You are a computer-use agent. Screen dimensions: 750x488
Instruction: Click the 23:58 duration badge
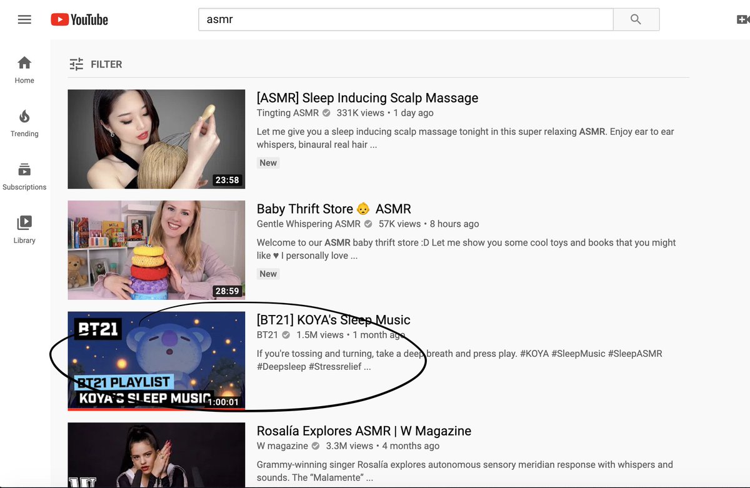[227, 180]
